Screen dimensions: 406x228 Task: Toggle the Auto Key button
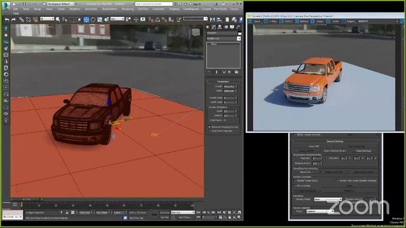tap(164, 213)
